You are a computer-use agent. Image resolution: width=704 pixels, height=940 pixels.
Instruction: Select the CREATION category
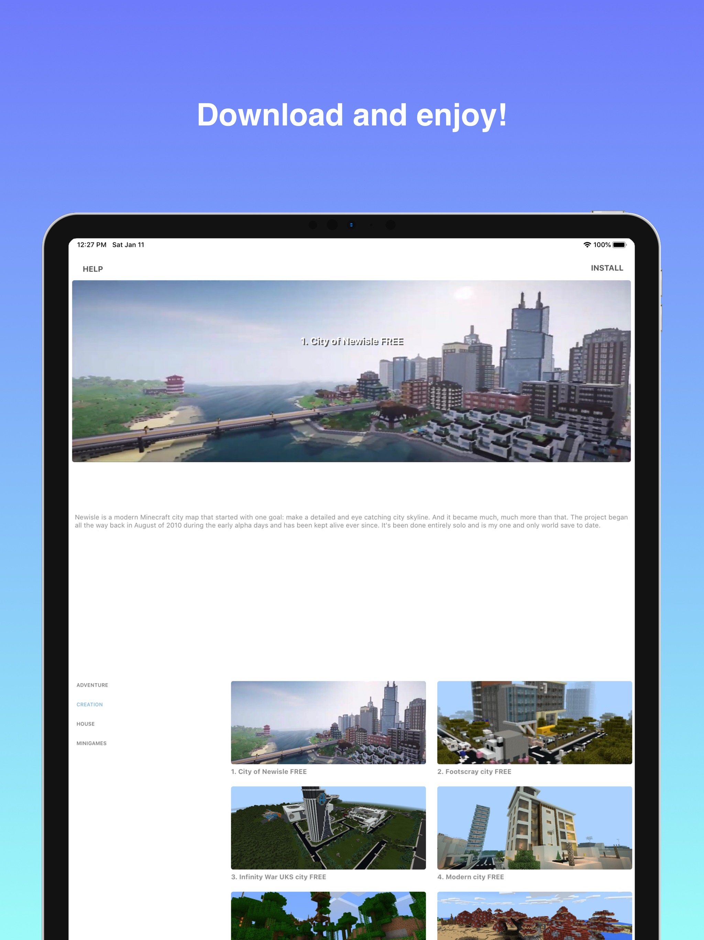coord(90,705)
